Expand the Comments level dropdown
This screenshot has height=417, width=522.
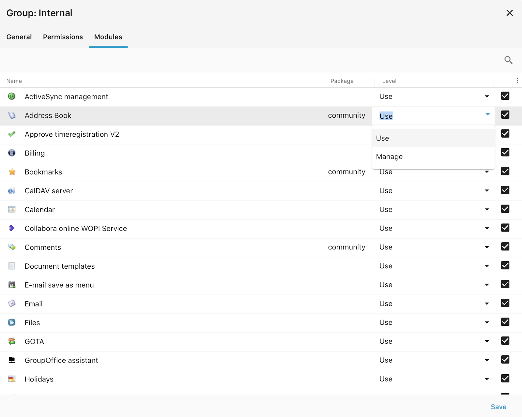487,247
